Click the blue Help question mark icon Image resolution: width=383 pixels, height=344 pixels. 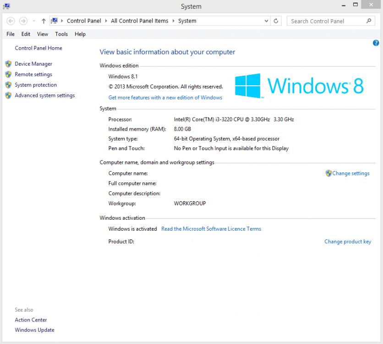click(x=376, y=43)
